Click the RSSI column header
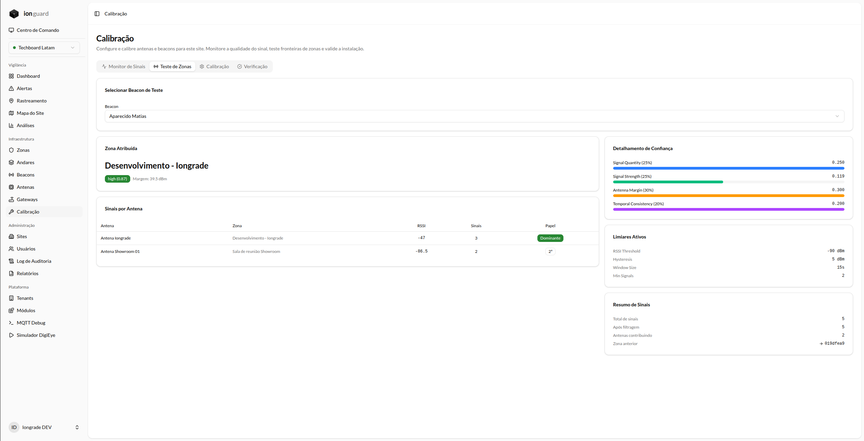 click(421, 226)
